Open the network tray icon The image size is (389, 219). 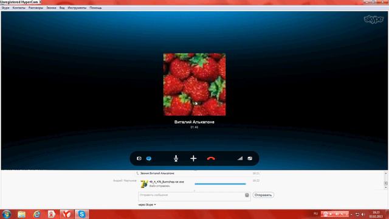(x=357, y=214)
